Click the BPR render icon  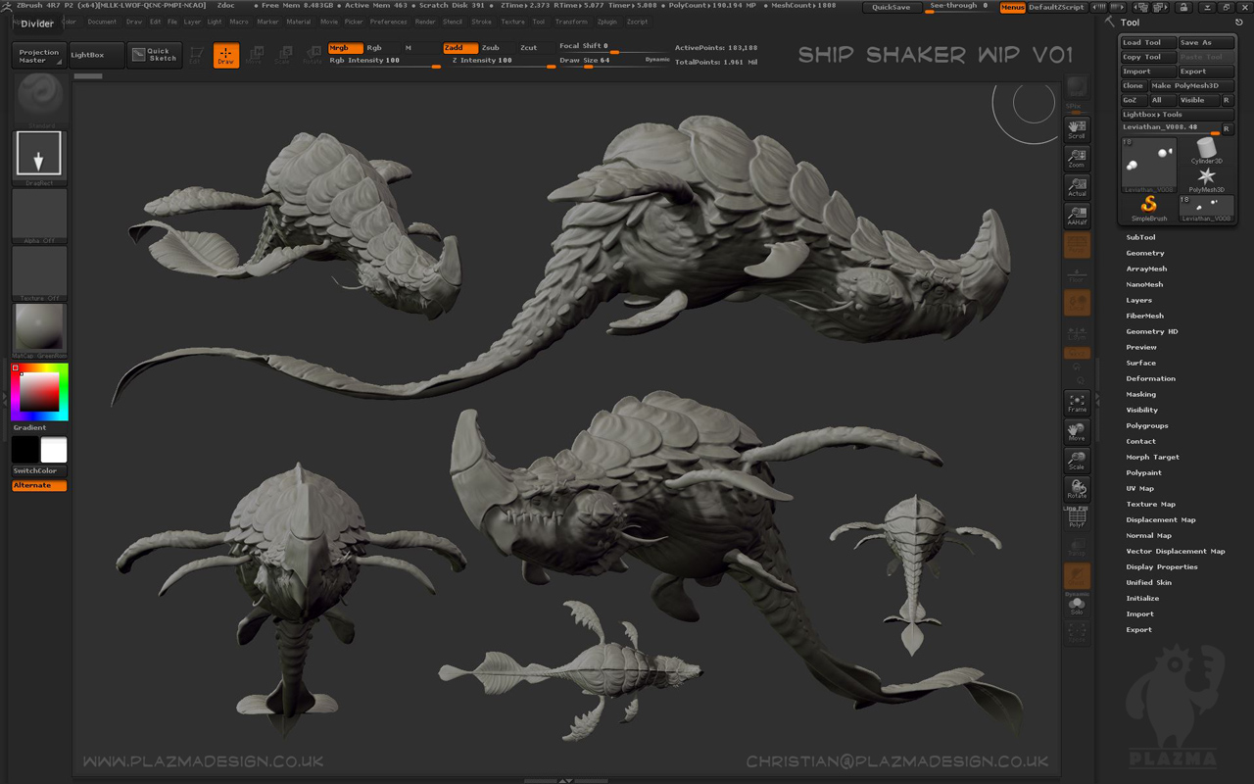point(1077,88)
